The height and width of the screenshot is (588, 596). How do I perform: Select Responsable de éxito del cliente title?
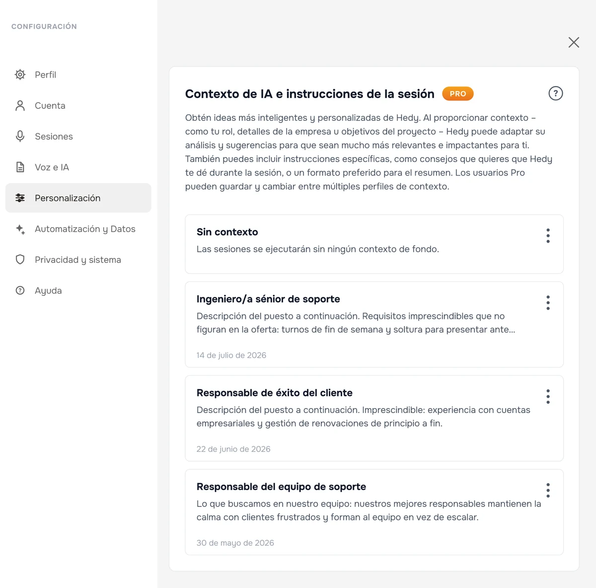pyautogui.click(x=275, y=393)
